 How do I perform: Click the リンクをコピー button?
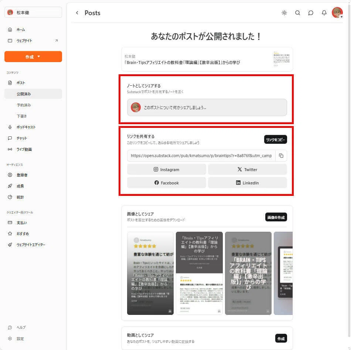click(x=275, y=139)
